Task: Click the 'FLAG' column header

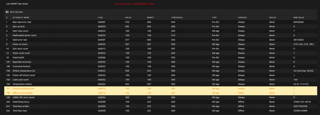Action: (x=100, y=17)
